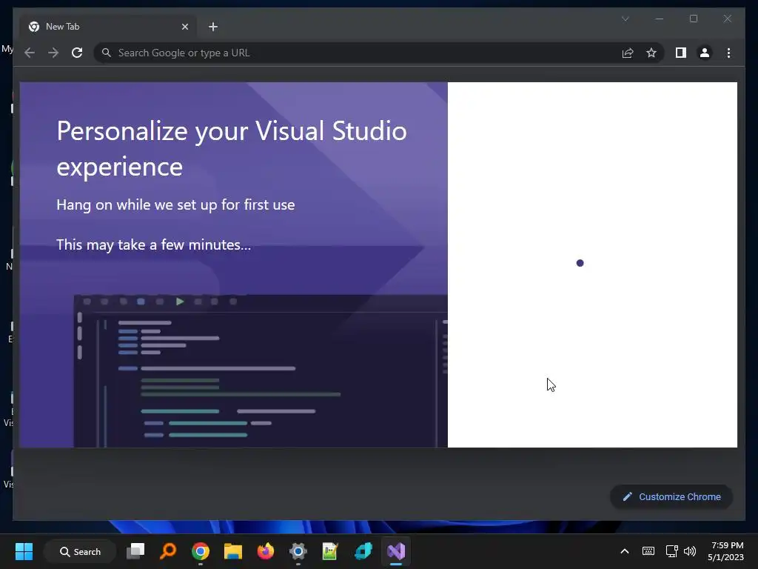The width and height of the screenshot is (758, 569).
Task: Open the Chrome profile avatar
Action: coord(705,53)
